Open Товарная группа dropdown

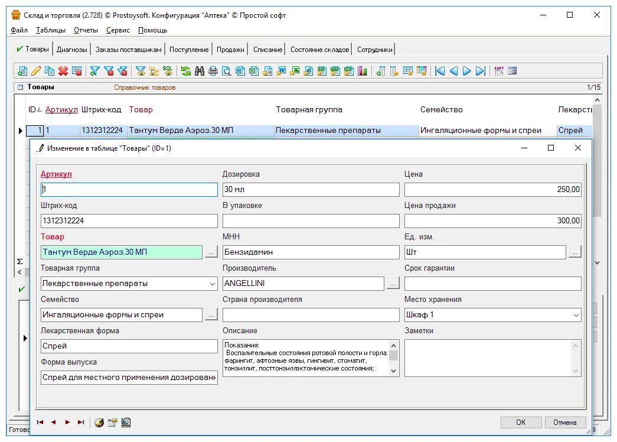[x=213, y=284]
